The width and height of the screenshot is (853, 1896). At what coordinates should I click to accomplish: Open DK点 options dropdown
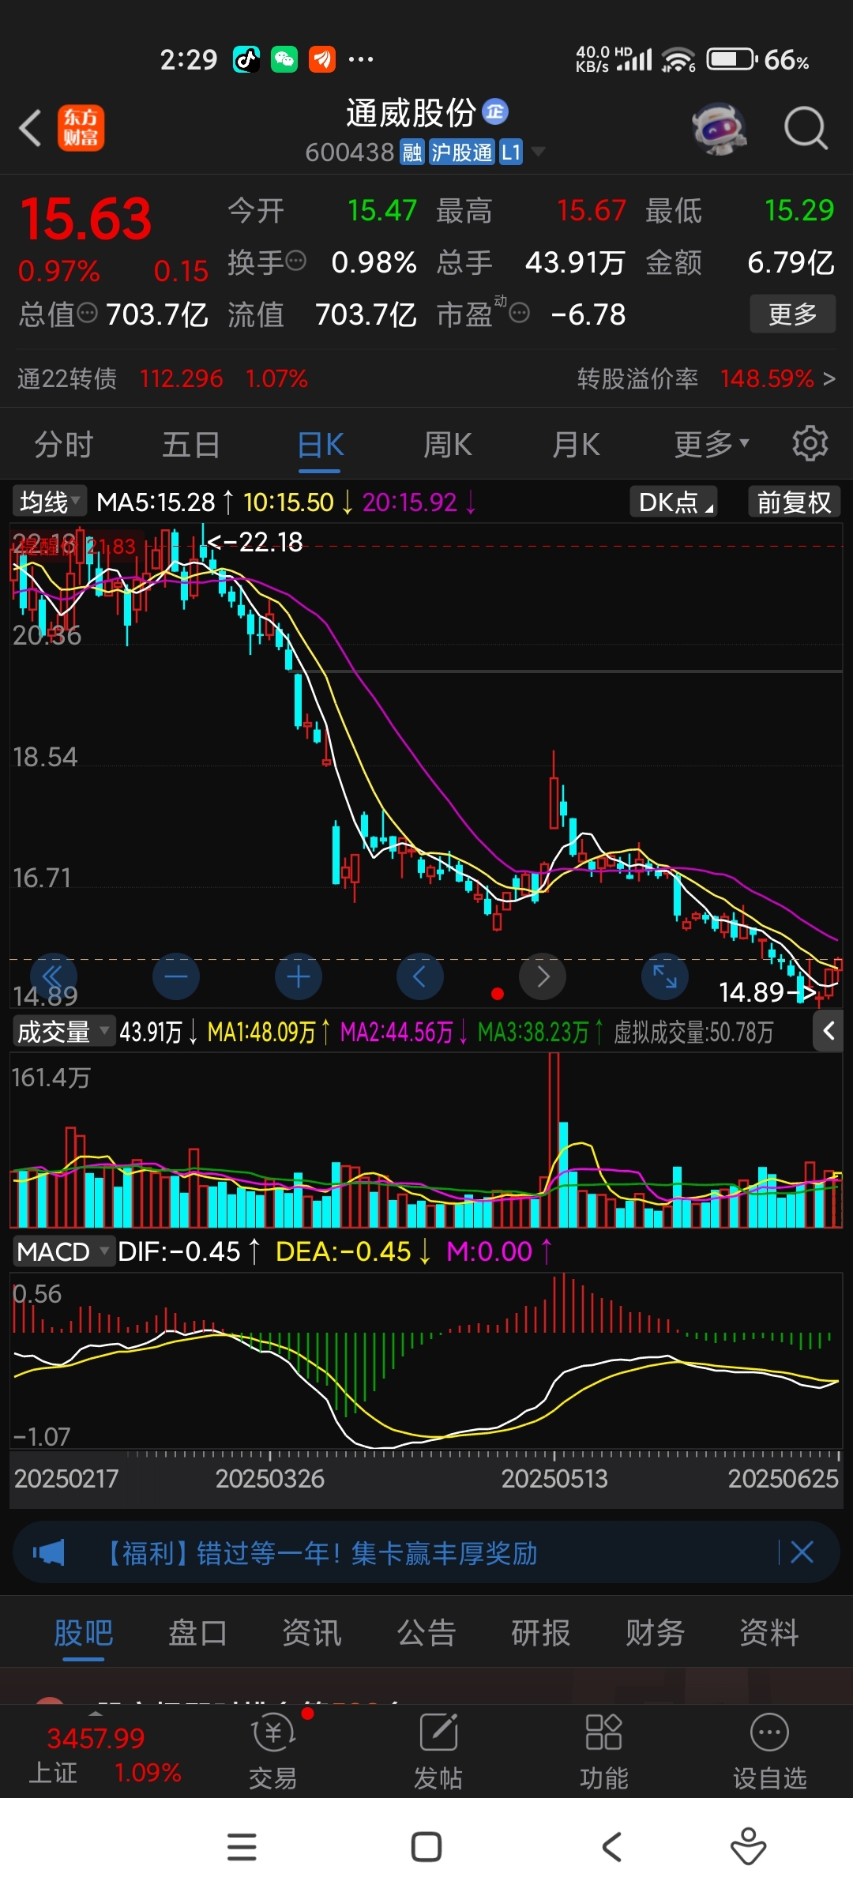coord(674,502)
